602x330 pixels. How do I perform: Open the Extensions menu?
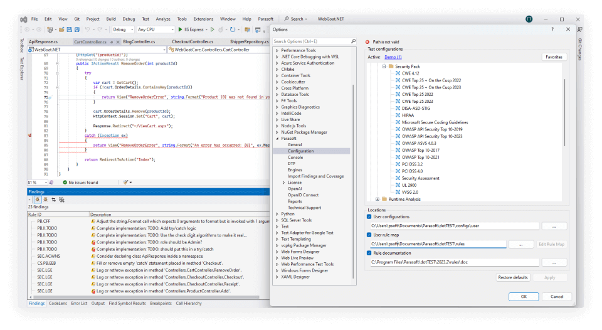pos(203,19)
